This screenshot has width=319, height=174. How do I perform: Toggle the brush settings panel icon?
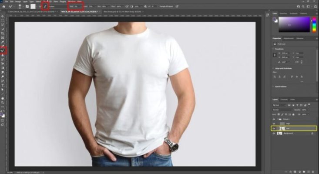pyautogui.click(x=27, y=7)
